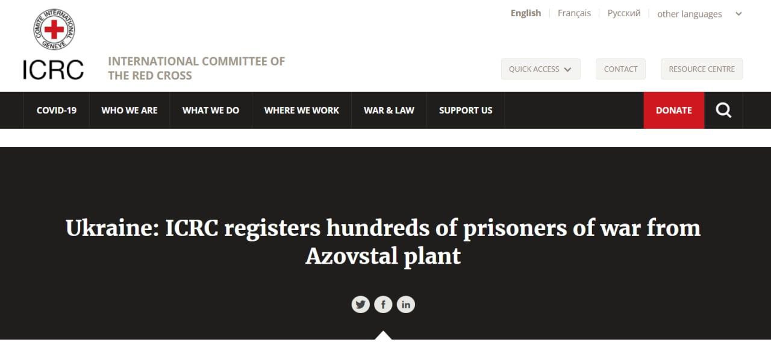This screenshot has width=771, height=345.
Task: Open the War & Law menu
Action: point(389,110)
